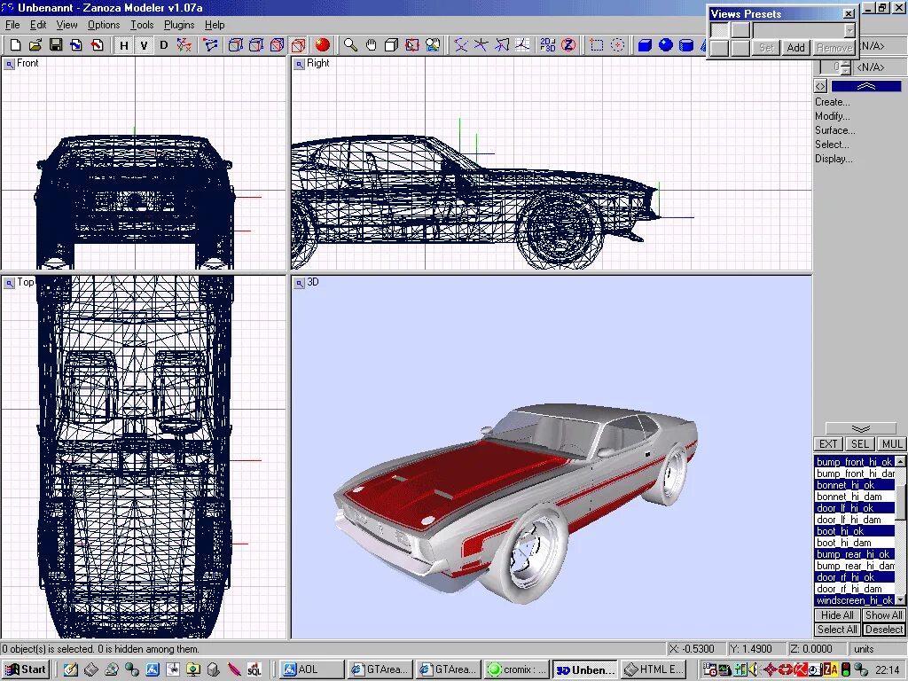Create a blue cube primitive
This screenshot has height=681, width=908.
click(x=645, y=45)
